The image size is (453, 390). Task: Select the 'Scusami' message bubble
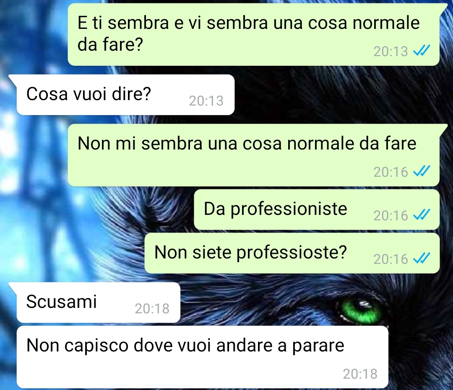[99, 302]
